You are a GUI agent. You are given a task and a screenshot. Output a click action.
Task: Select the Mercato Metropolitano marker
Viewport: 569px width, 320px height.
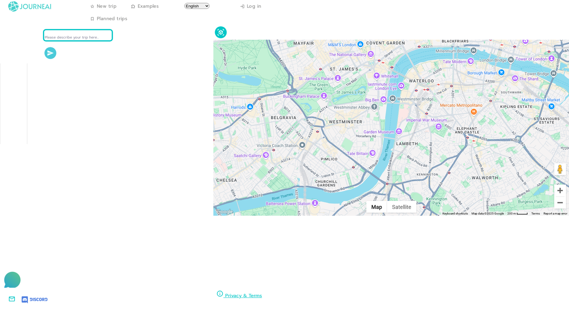474,112
